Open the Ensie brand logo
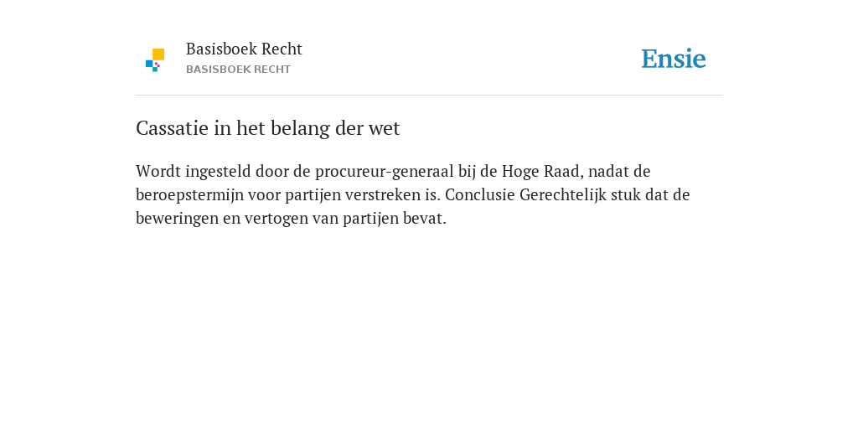Image resolution: width=858 pixels, height=429 pixels. pyautogui.click(x=674, y=59)
